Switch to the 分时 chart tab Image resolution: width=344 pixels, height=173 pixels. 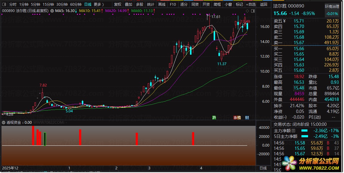point(13,5)
